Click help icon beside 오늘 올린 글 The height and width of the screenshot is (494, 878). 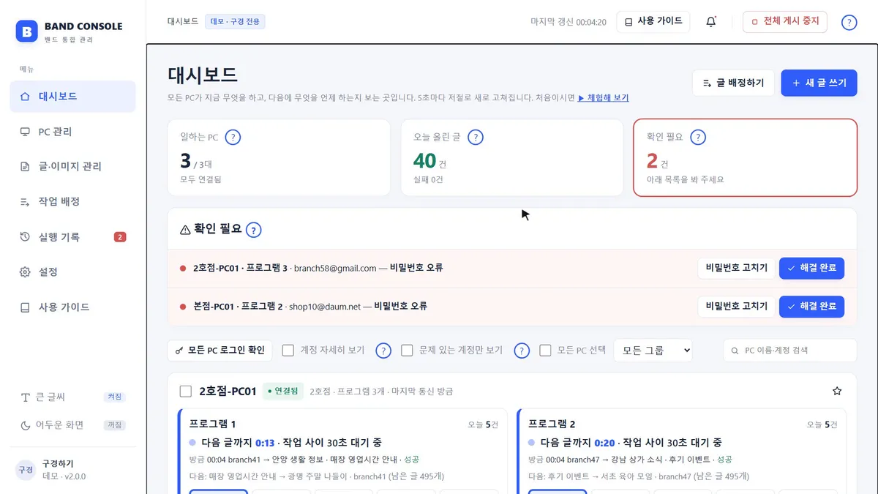pos(476,137)
